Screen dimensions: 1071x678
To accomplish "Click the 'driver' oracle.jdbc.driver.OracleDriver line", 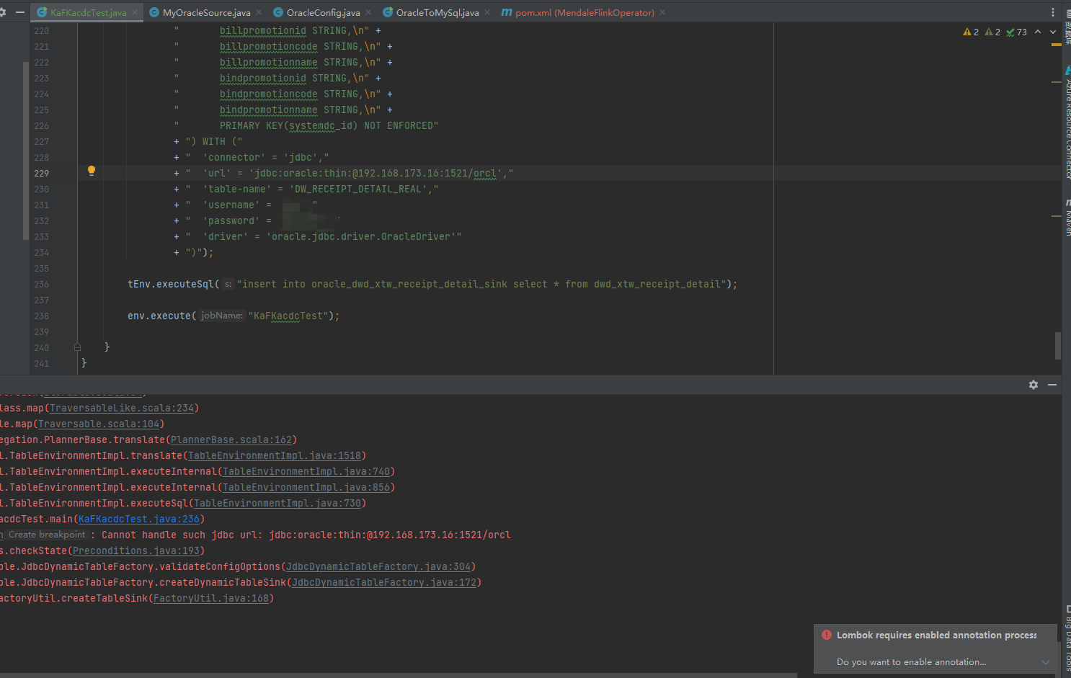I will point(318,236).
